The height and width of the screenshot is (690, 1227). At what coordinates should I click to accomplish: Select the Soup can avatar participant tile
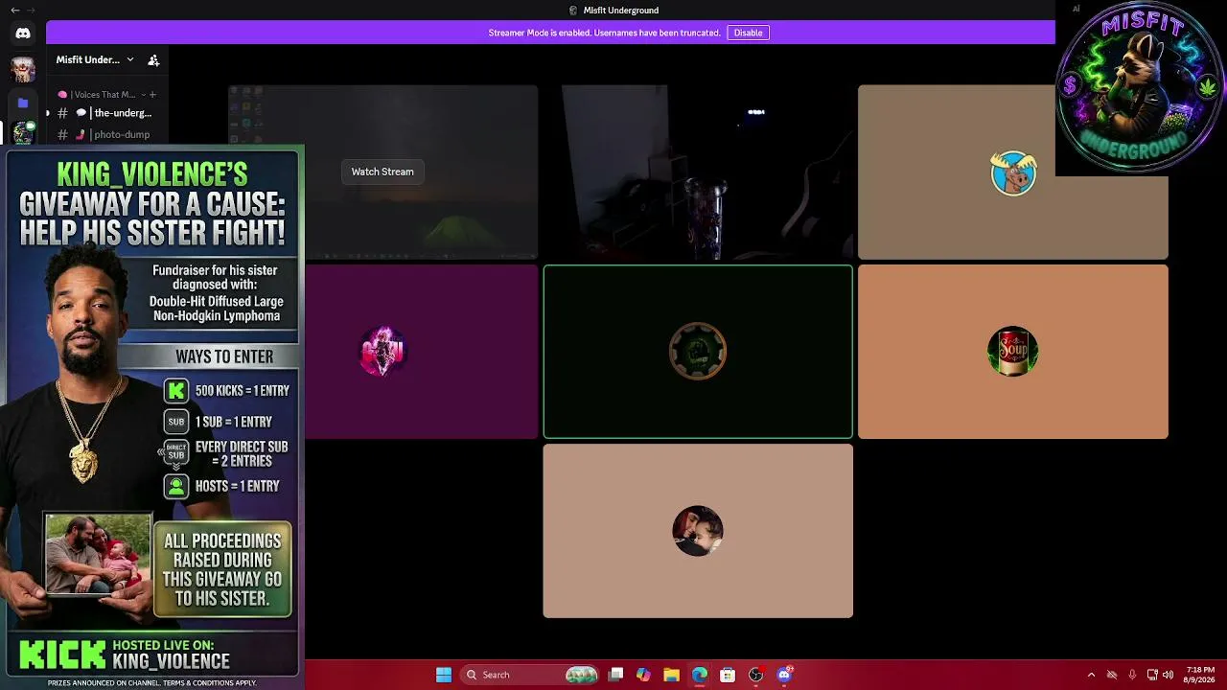click(1013, 352)
